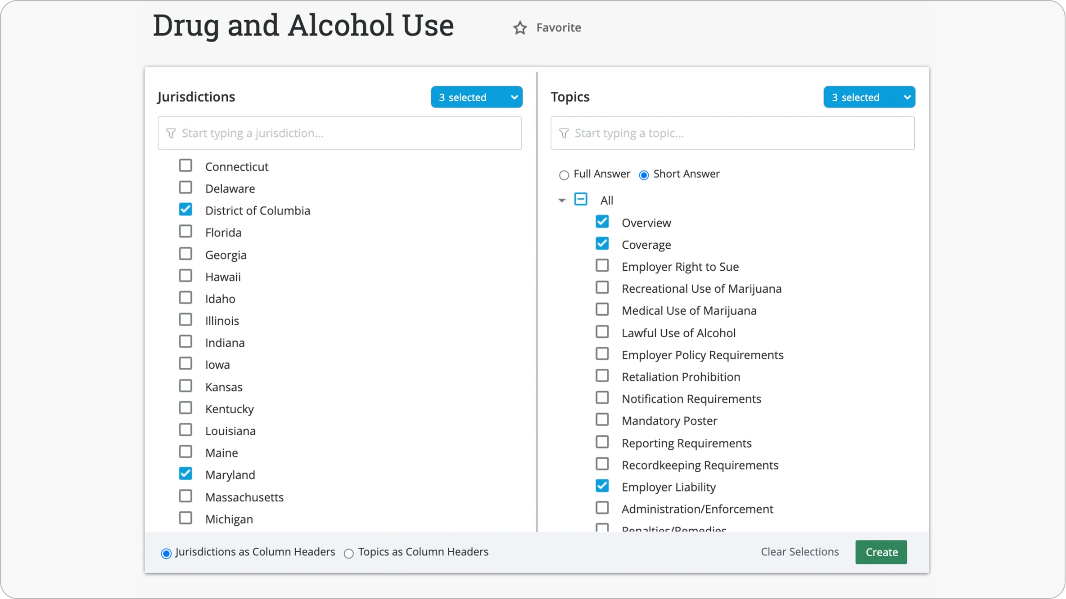Check the Connecticut checkbox
The width and height of the screenshot is (1066, 599).
point(185,165)
